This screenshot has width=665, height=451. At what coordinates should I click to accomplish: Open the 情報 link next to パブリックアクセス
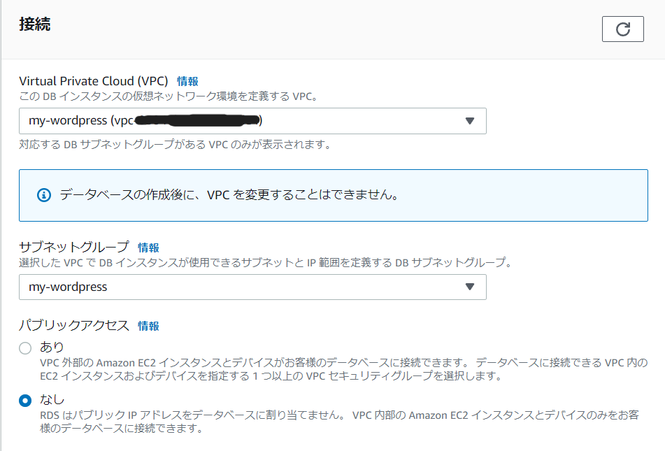148,326
